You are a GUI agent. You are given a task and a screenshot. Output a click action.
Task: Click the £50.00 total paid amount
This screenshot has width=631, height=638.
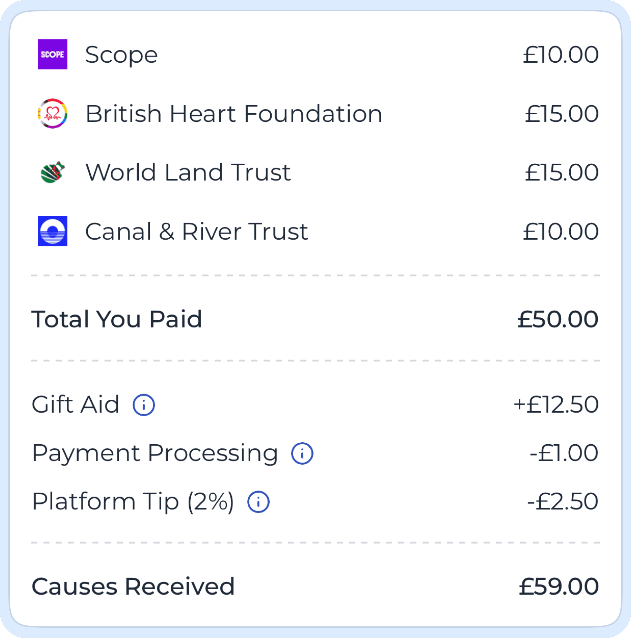pos(558,319)
